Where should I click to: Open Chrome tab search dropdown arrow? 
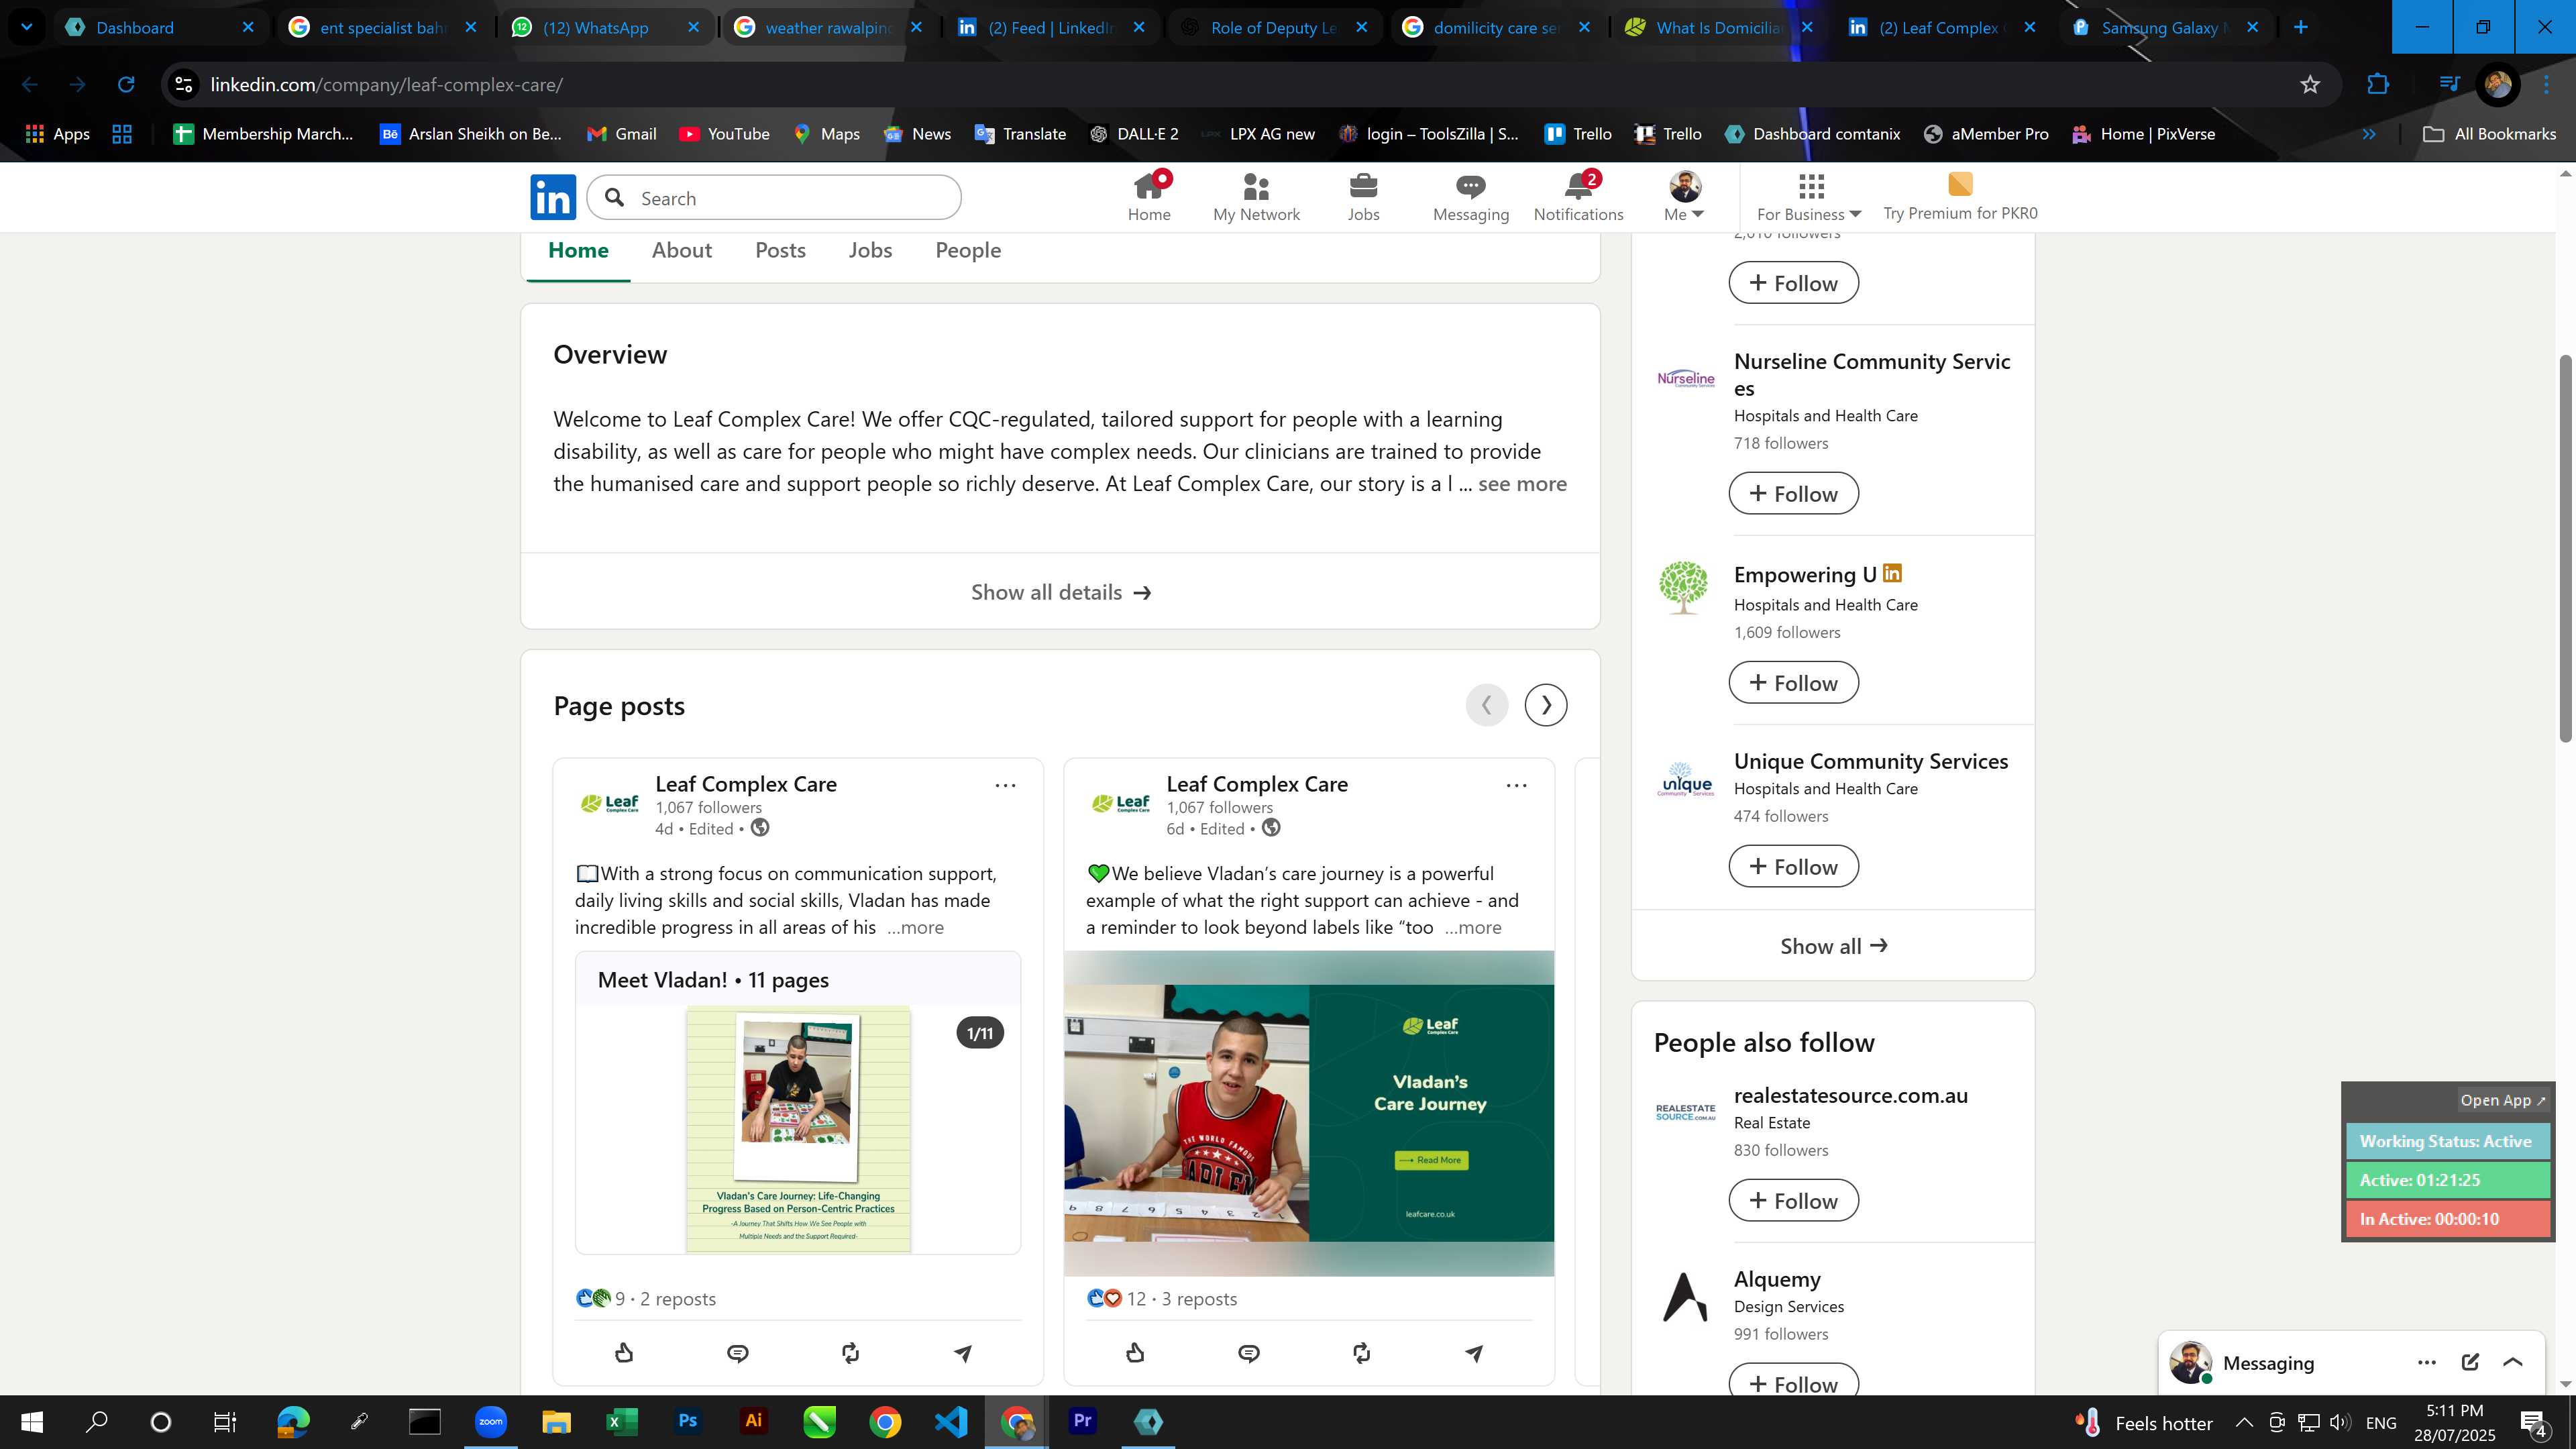[27, 27]
